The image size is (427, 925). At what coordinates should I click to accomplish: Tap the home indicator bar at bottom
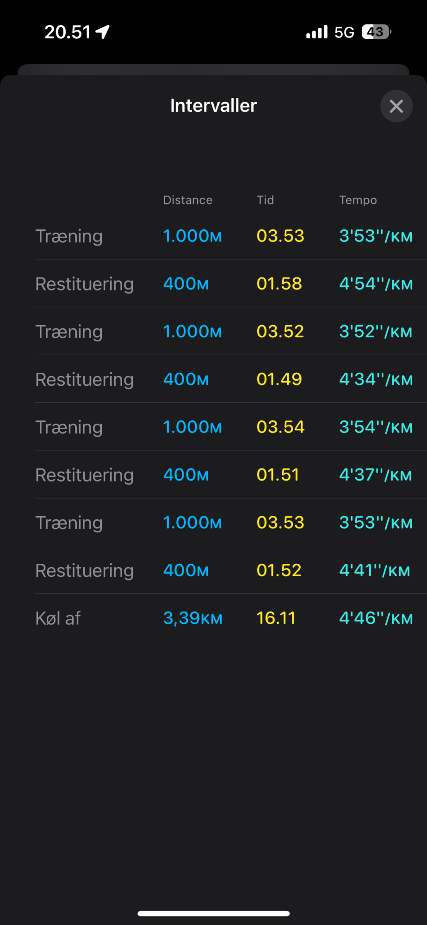(x=214, y=913)
